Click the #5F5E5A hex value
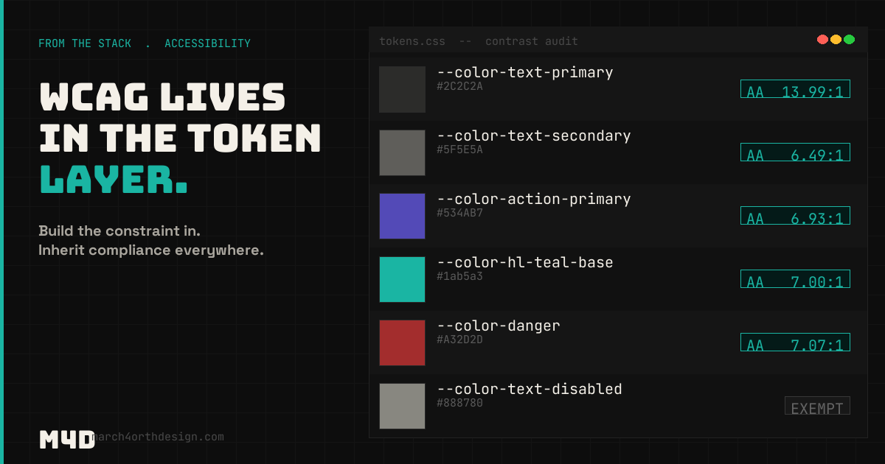The height and width of the screenshot is (464, 885). 459,150
